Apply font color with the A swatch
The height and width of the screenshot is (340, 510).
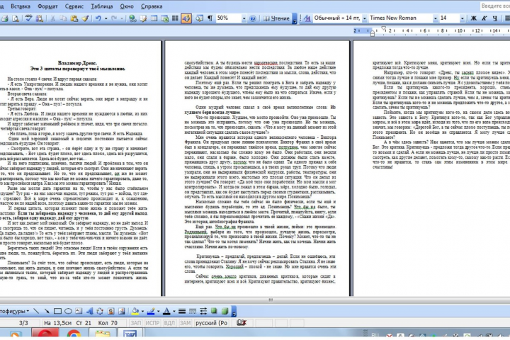[x=166, y=312]
